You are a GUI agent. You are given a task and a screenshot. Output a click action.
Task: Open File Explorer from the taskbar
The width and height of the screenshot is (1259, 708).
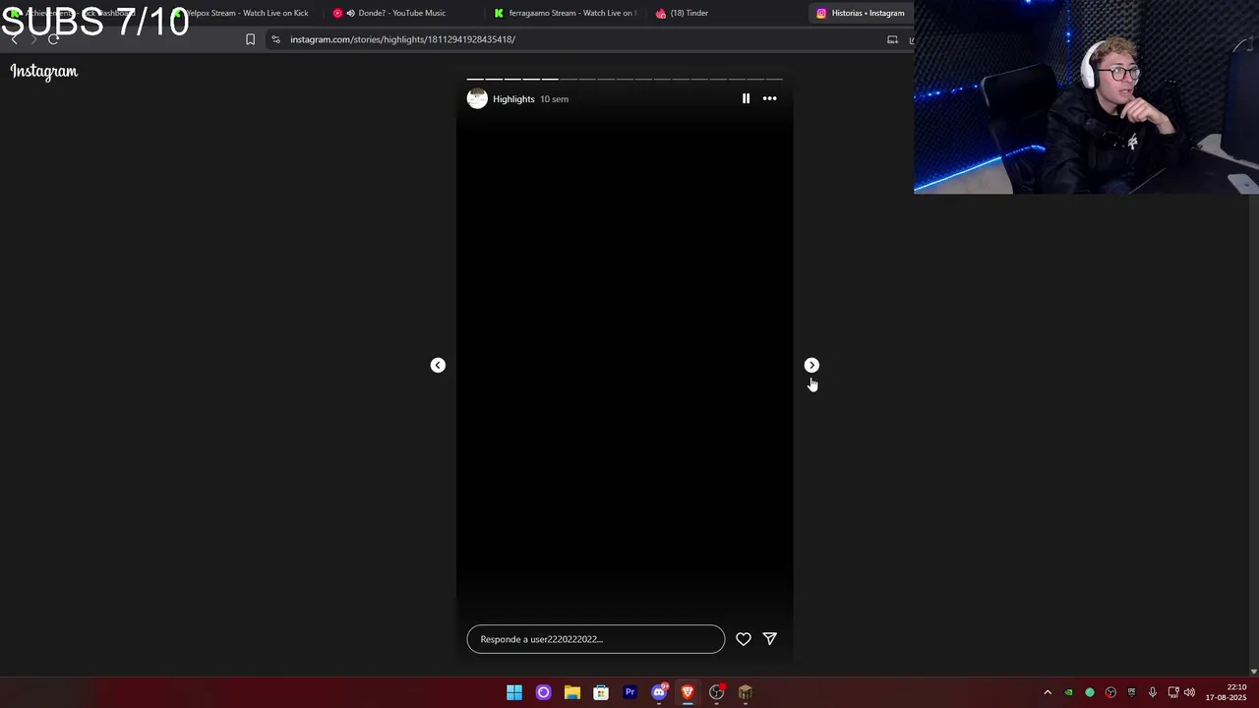(571, 692)
